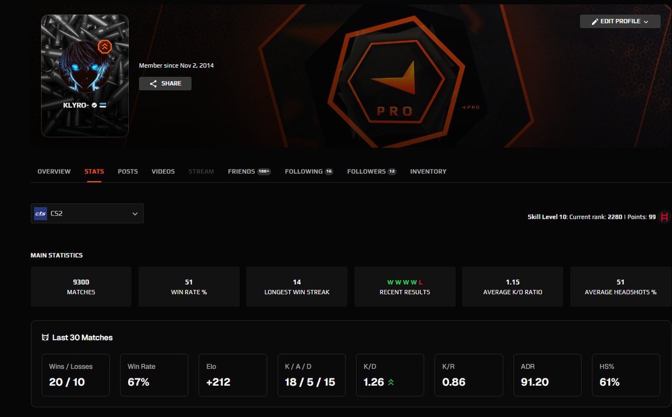Click the SHARE button

click(x=165, y=83)
